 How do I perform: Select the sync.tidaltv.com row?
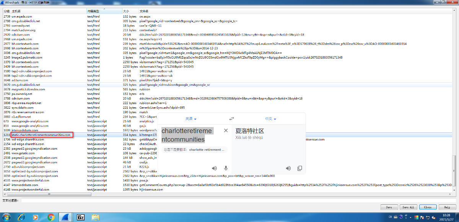tap(227, 108)
